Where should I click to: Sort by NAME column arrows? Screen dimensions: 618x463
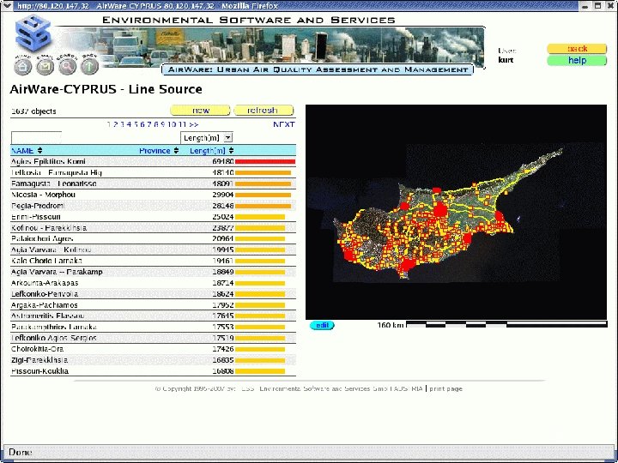pyautogui.click(x=39, y=150)
